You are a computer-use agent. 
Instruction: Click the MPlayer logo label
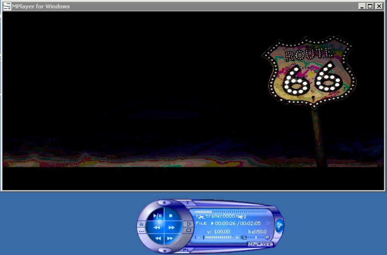pyautogui.click(x=260, y=244)
